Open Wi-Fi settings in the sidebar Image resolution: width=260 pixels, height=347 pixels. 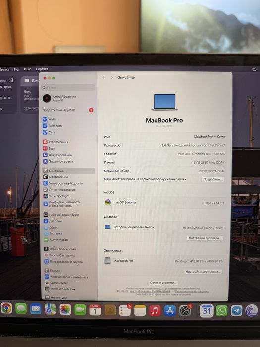[x=50, y=119]
